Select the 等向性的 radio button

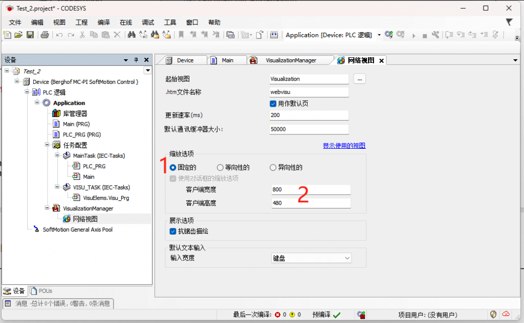[x=220, y=168]
